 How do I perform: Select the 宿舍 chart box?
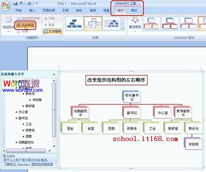[70, 128]
